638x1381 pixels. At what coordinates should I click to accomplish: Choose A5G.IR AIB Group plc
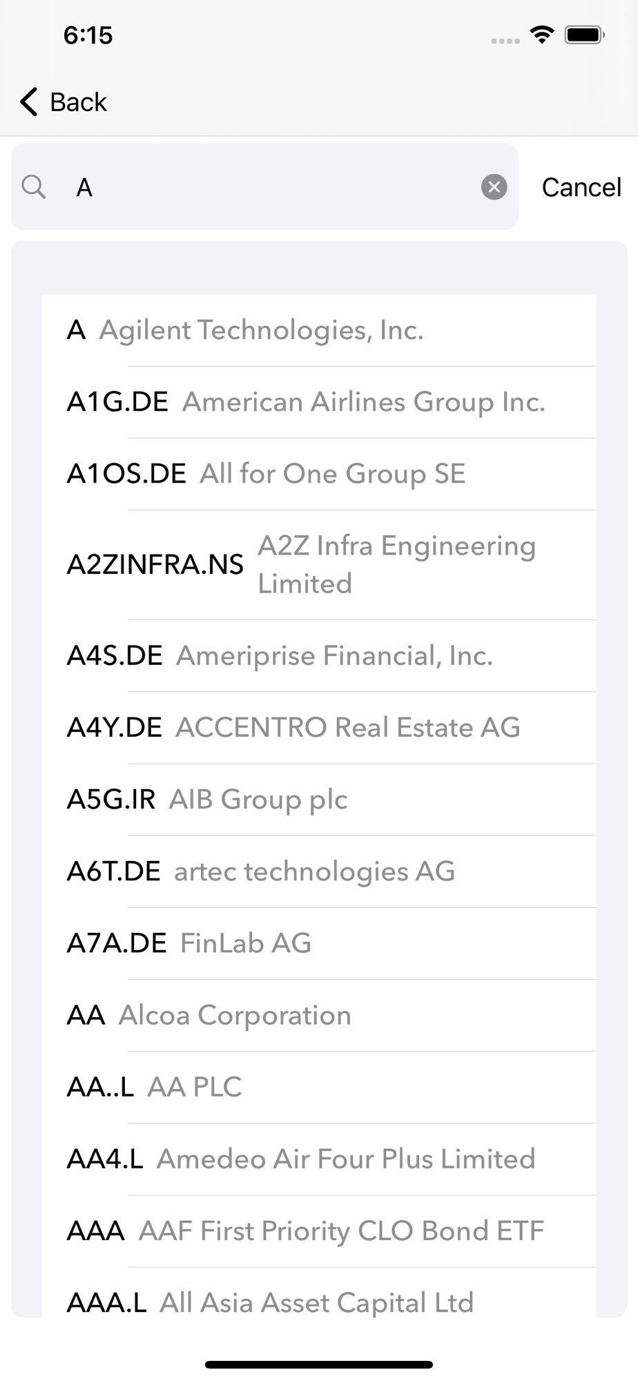tap(319, 800)
